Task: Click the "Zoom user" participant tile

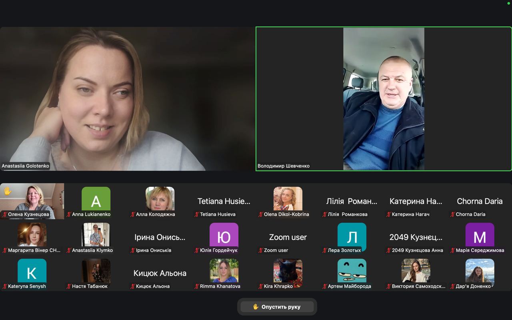Action: tap(288, 237)
